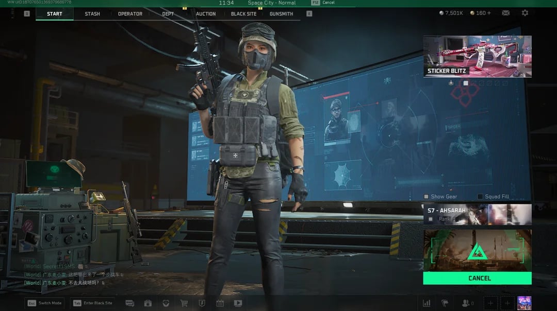Viewport: 557px width, 311px height.
Task: Open the GUNSMITH tab
Action: coord(281,14)
